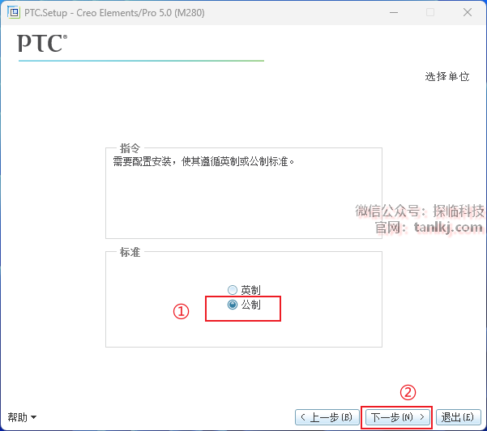Screen dimensions: 487x431
Task: Select the 英制 radio button
Action: pyautogui.click(x=233, y=290)
